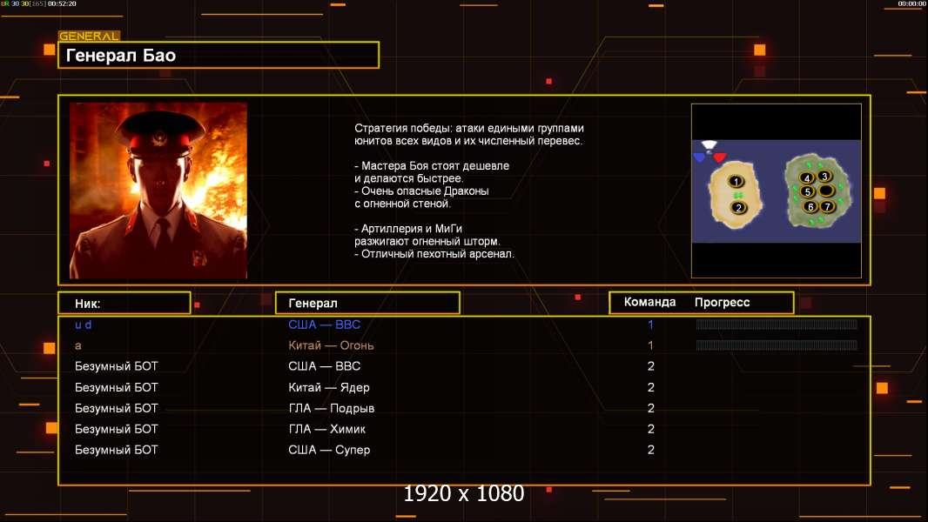Click "Китай — Ядер" general entry
928x522 pixels.
pos(328,387)
